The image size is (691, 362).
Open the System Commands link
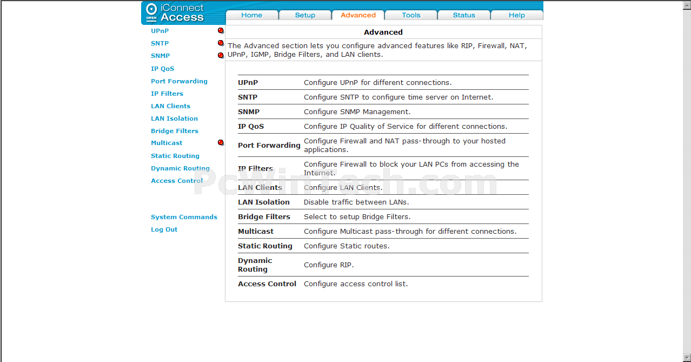pos(184,217)
